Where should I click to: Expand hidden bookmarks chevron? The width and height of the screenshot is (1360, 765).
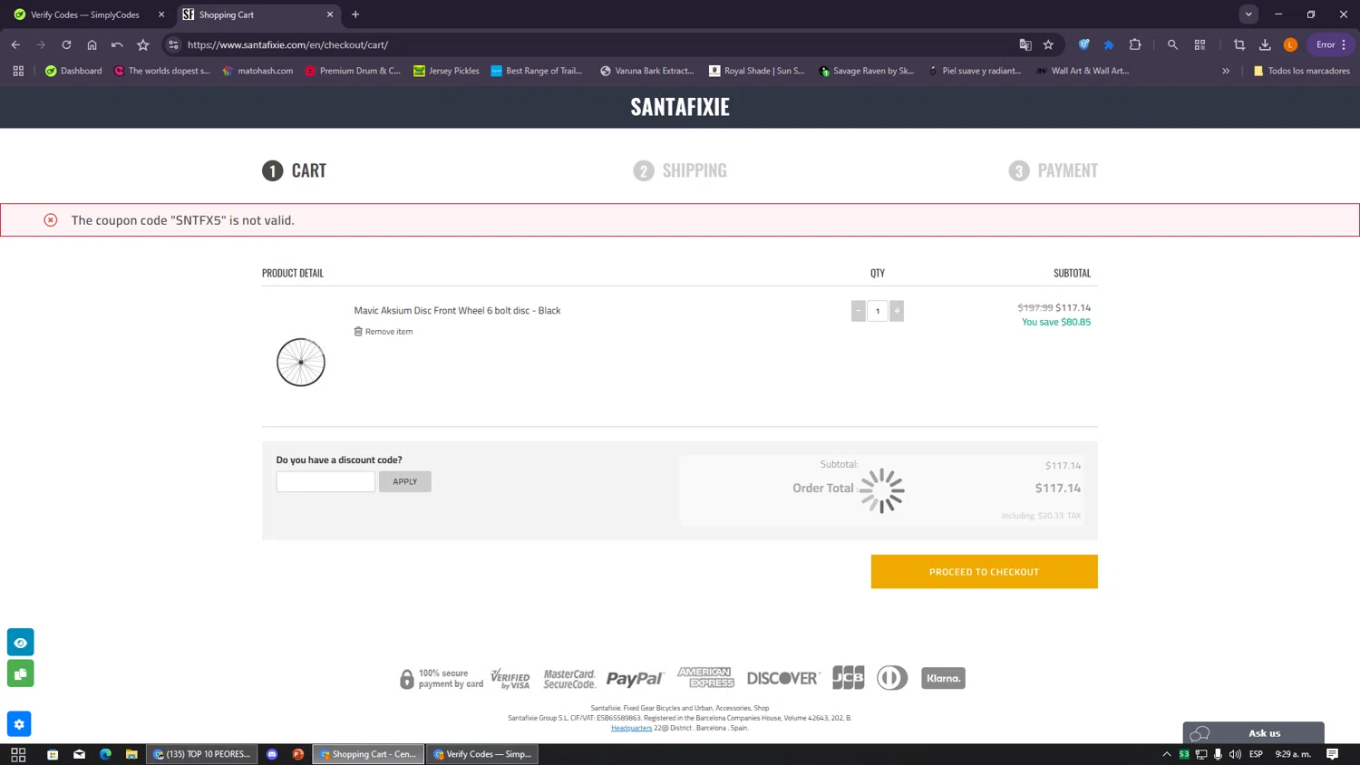tap(1226, 71)
